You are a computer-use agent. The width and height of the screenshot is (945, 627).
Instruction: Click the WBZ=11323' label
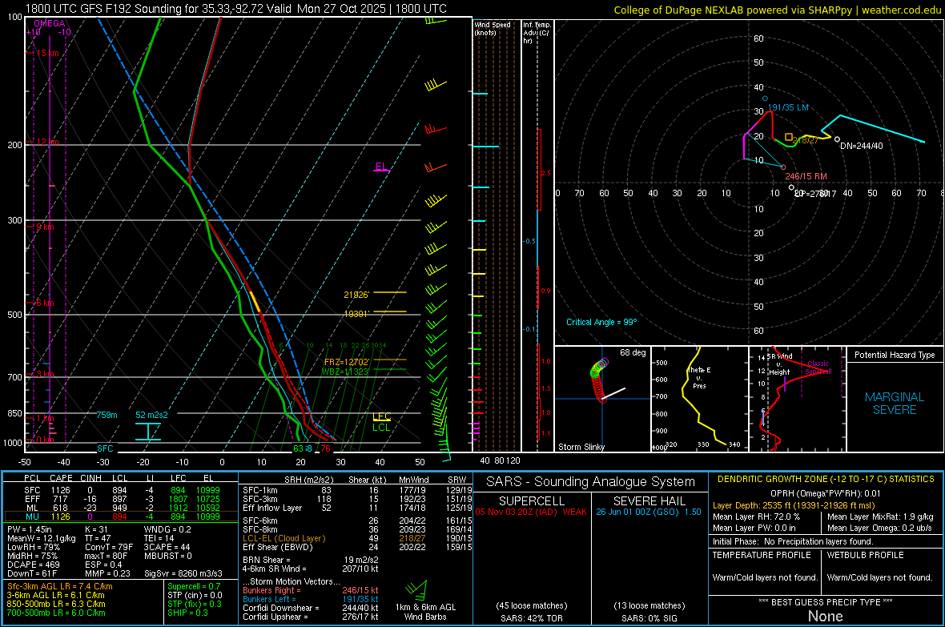click(x=344, y=372)
